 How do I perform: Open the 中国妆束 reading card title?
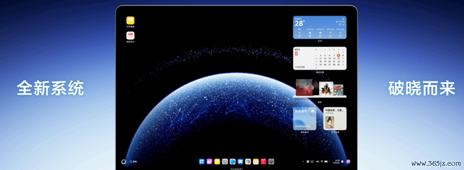point(335,110)
